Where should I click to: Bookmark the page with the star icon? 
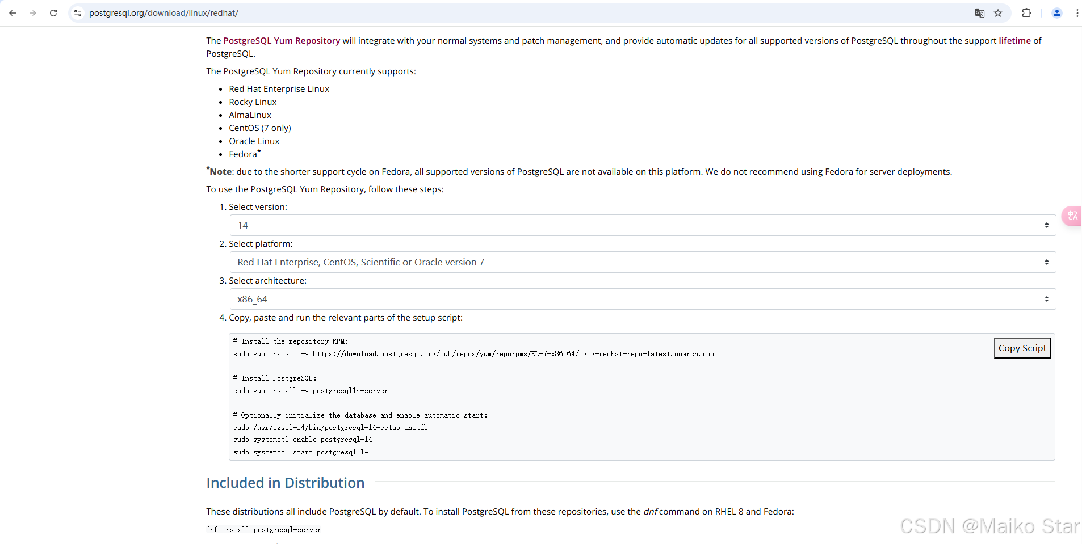point(999,12)
